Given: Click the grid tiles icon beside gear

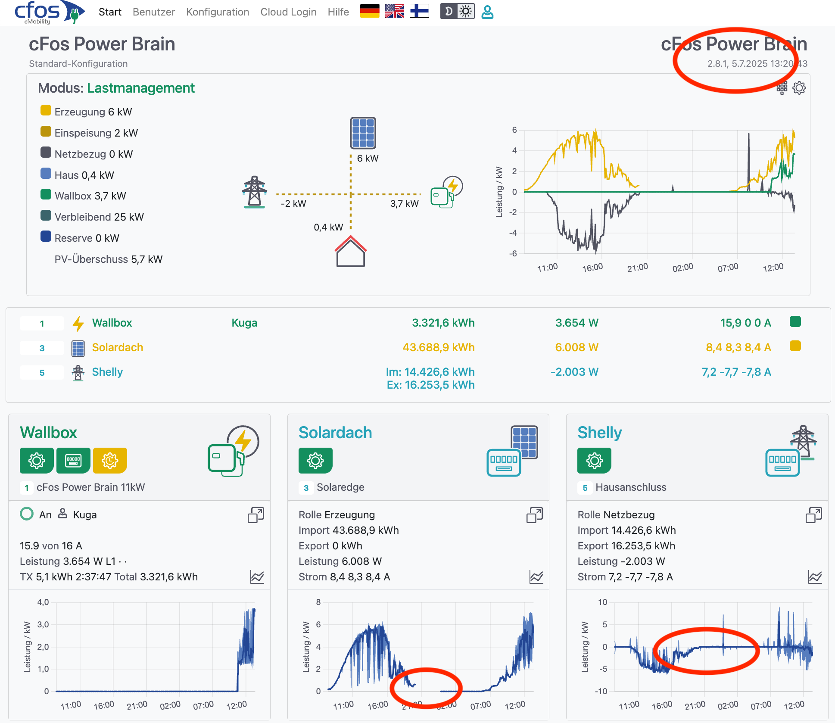Looking at the screenshot, I should point(782,88).
